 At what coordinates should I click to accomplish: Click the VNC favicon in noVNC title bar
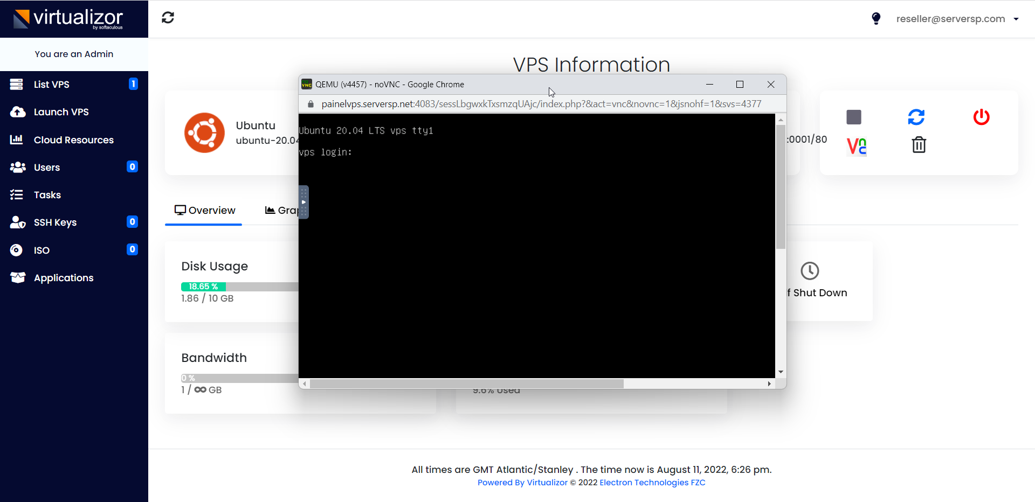307,84
